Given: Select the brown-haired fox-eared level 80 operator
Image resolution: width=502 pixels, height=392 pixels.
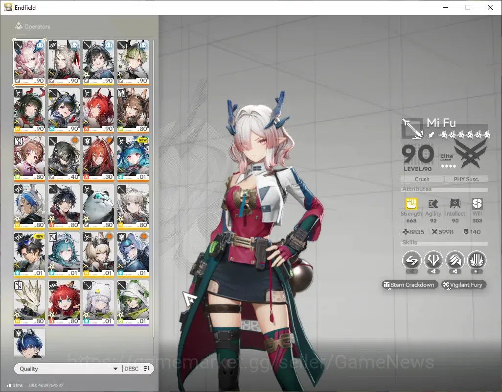Looking at the screenshot, I should coord(133,110).
